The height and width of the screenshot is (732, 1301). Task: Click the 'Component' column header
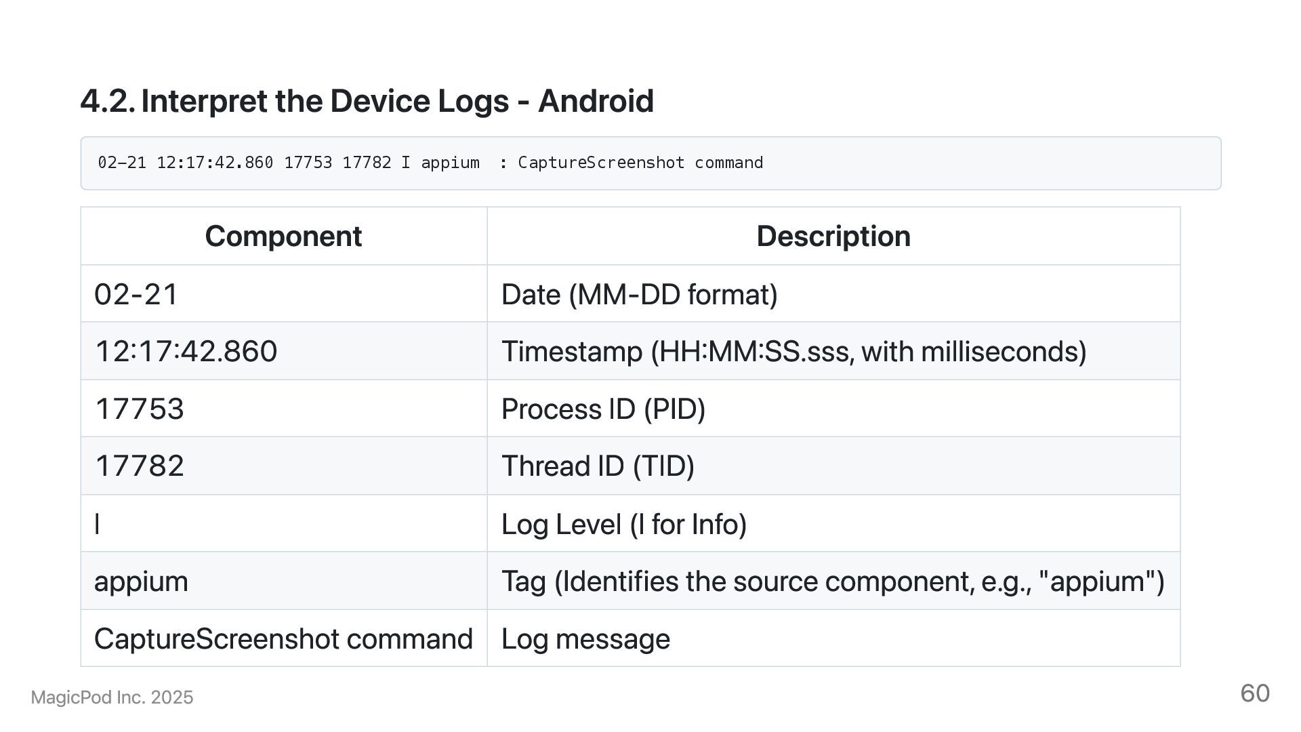pyautogui.click(x=283, y=237)
